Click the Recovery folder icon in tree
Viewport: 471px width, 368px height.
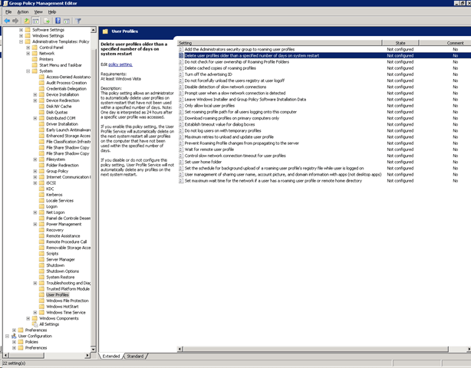41,230
